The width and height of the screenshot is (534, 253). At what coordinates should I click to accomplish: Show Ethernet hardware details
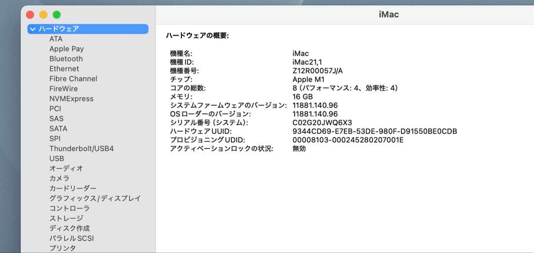click(64, 69)
